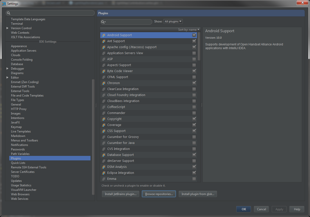Click the Coverage plugin icon

(x=104, y=125)
